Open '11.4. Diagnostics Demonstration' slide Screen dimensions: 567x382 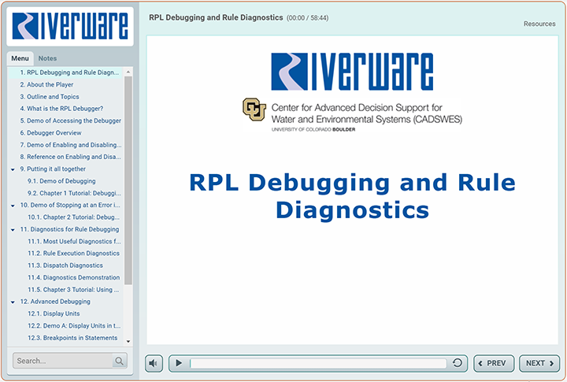point(74,277)
